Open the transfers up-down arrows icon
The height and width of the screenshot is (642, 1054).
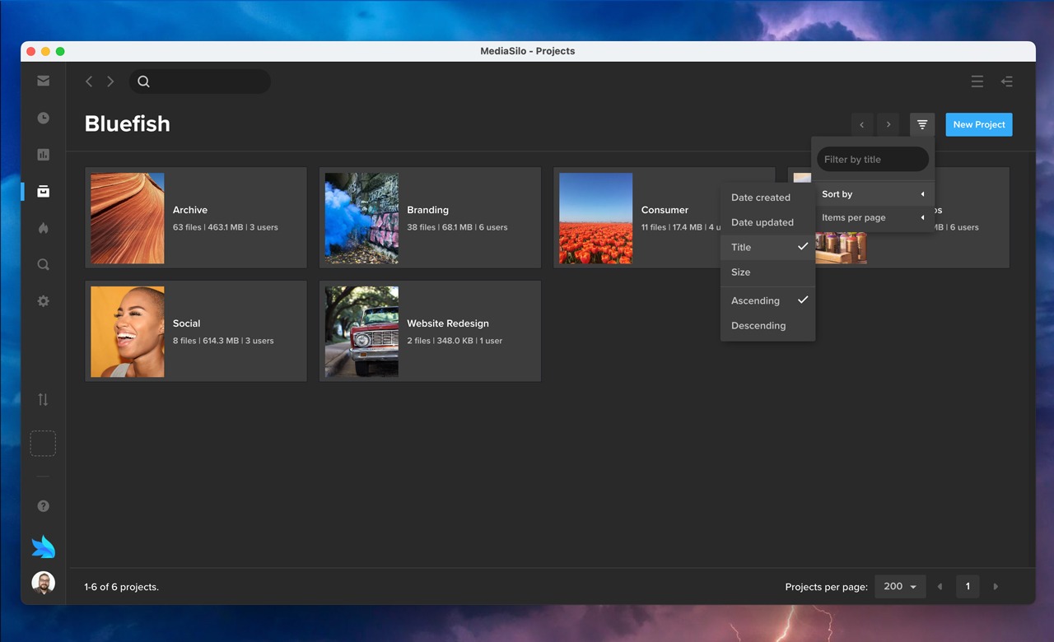[43, 399]
